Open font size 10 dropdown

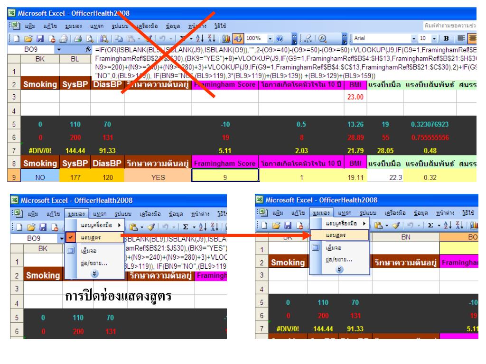tap(434, 38)
